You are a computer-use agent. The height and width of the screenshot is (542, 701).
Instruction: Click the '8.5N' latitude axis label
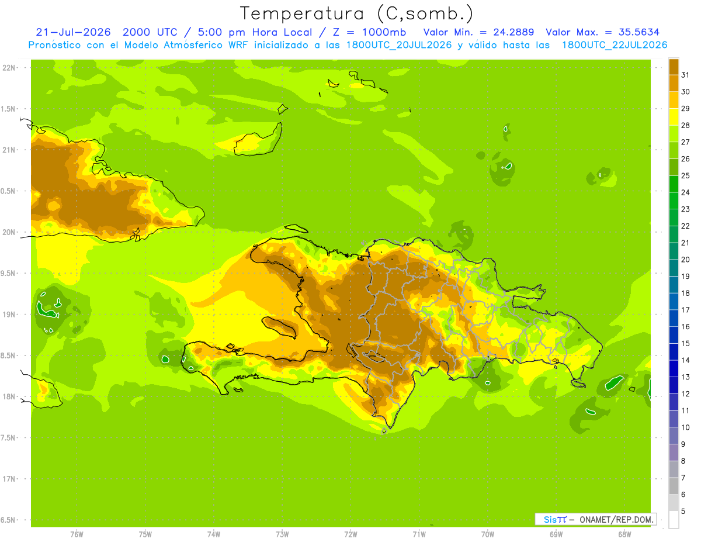(8, 355)
